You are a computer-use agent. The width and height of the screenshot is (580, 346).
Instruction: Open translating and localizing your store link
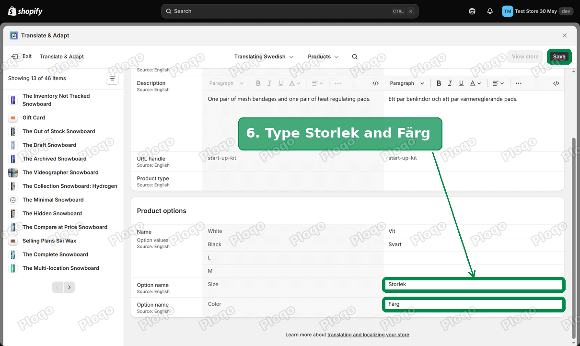[368, 335]
